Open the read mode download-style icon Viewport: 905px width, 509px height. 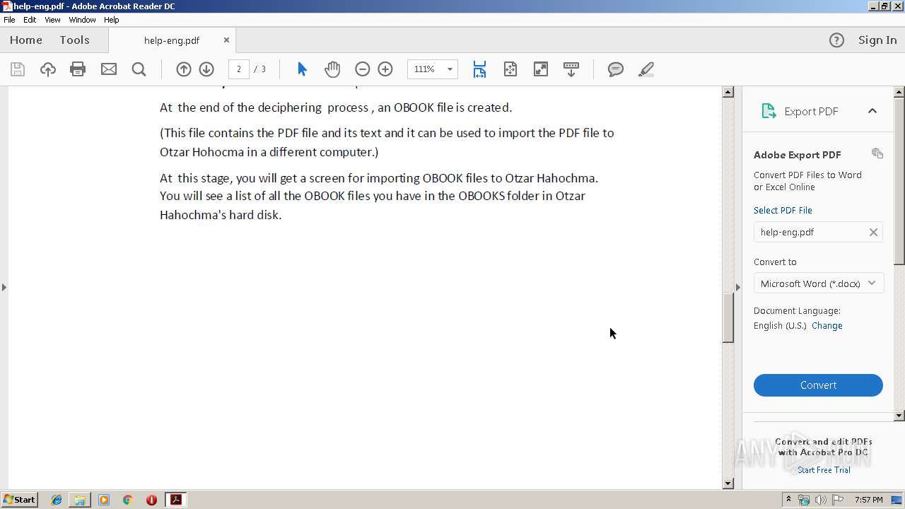pos(571,69)
